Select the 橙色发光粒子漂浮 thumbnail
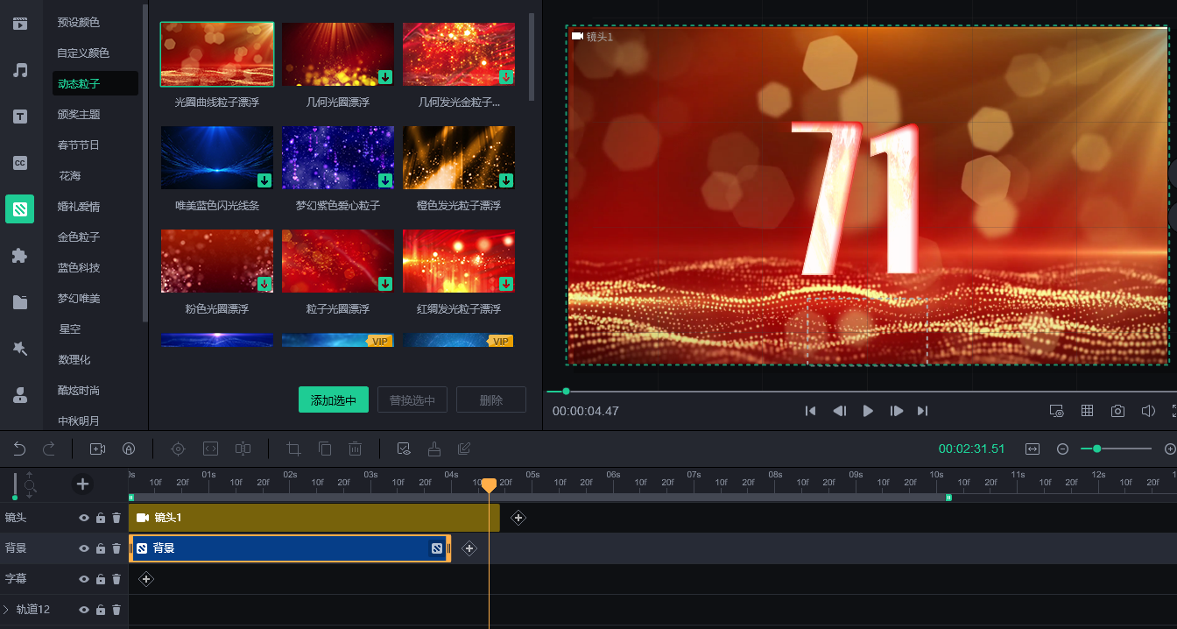 pos(458,159)
